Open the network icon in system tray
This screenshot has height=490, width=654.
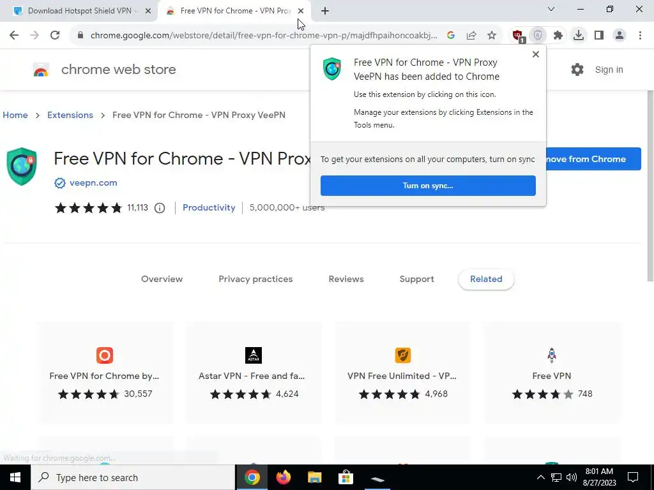click(556, 477)
